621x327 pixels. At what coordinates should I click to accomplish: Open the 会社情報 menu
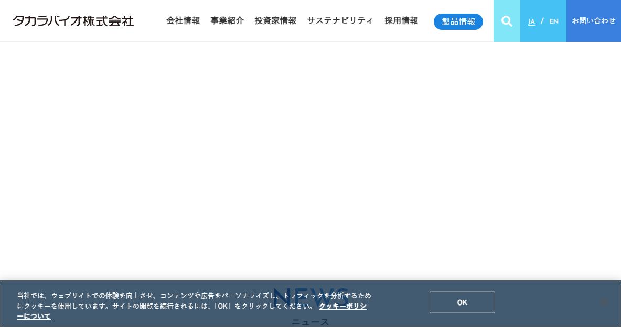[183, 20]
